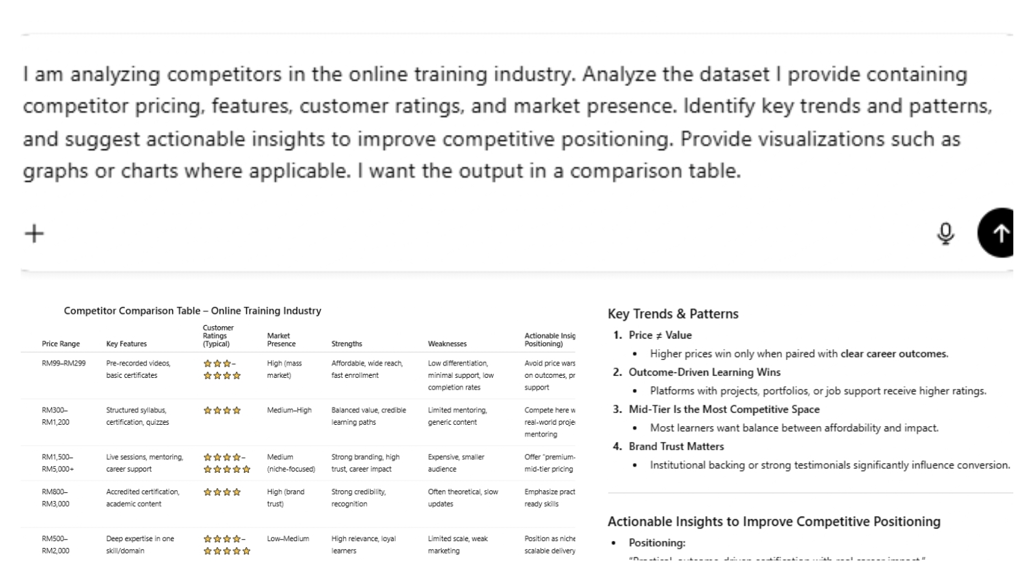
Task: Select the Weaknesses column header
Action: tap(447, 344)
